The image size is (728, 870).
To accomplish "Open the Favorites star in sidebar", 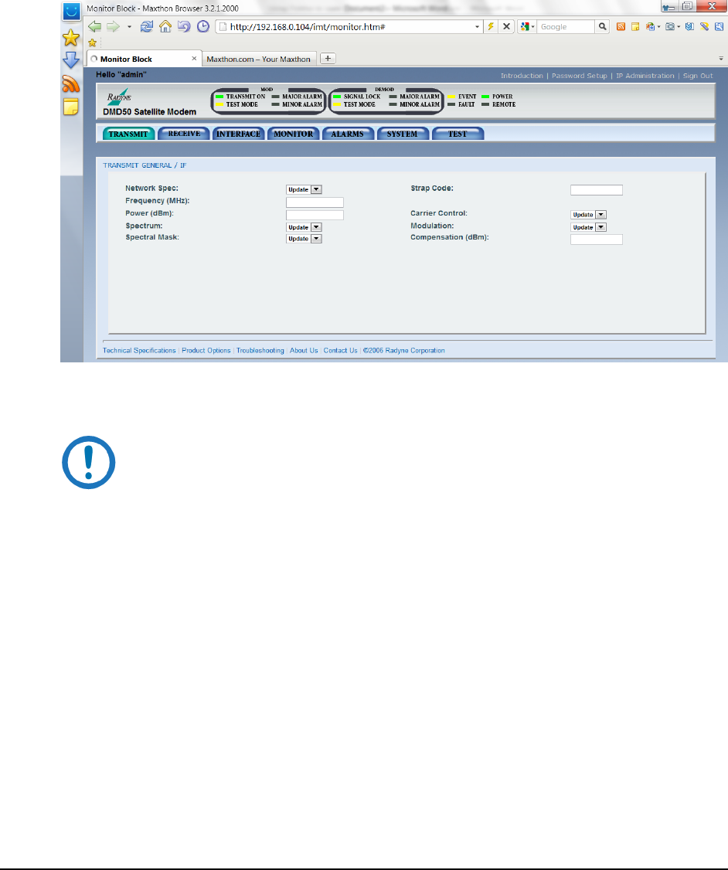I will (x=70, y=37).
